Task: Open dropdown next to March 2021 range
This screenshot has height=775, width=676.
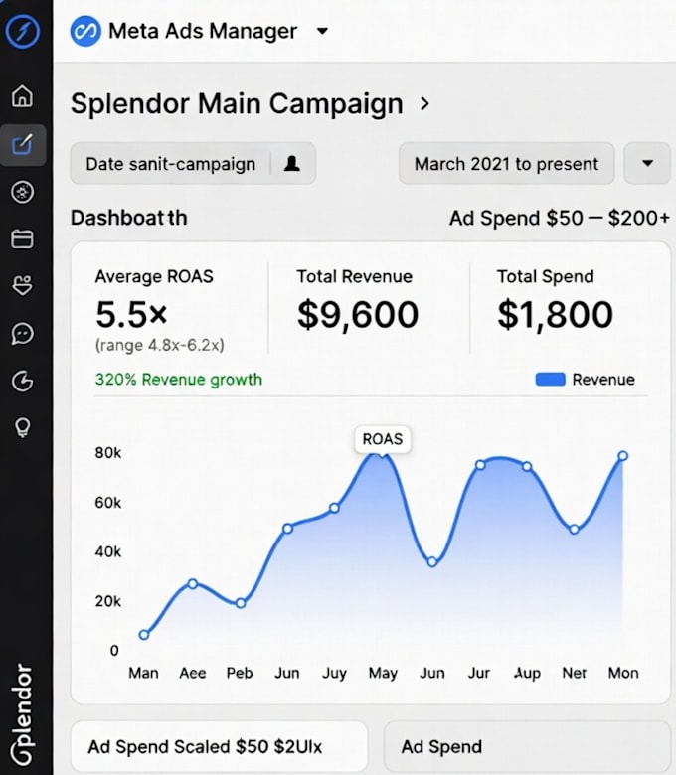Action: (647, 163)
